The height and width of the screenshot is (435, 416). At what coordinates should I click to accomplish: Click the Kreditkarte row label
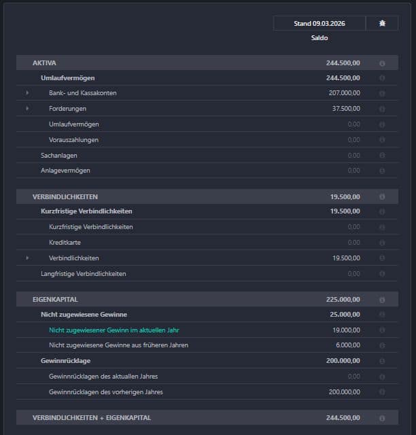[x=65, y=242]
